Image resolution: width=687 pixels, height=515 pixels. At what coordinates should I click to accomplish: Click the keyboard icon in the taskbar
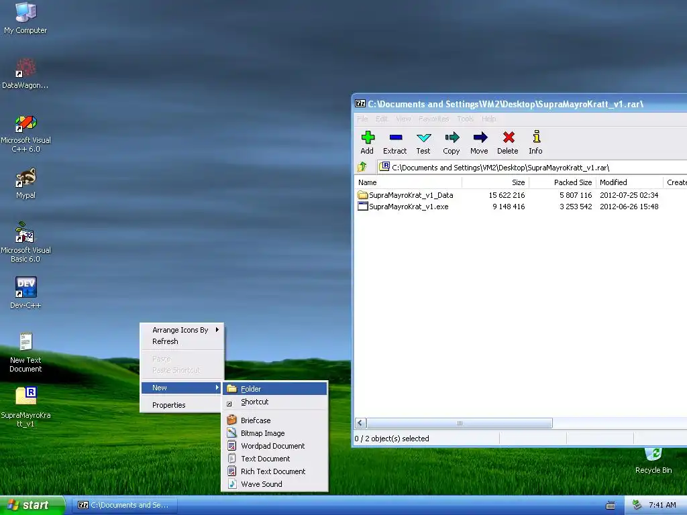[x=610, y=506]
